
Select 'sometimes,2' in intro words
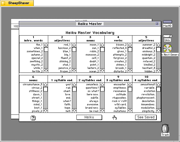(35, 51)
